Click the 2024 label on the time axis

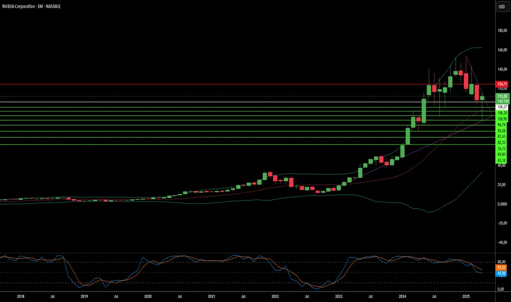click(402, 297)
